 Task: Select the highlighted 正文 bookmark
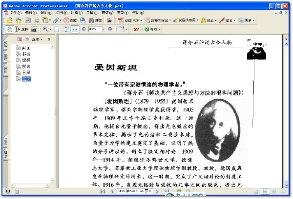point(26,79)
